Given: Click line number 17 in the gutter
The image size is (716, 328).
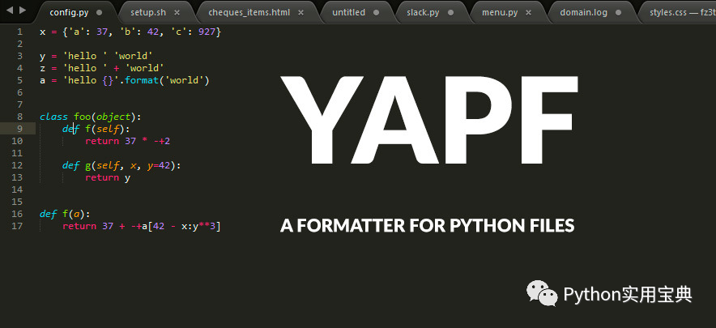Looking at the screenshot, I should click(17, 226).
